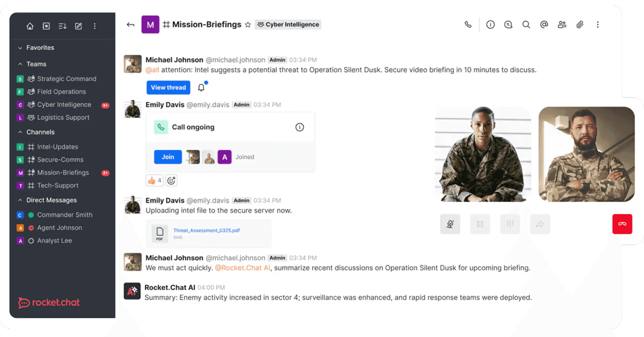Viewport: 644px width, 337px height.
Task: View mentions using the @ icon
Action: tap(544, 25)
